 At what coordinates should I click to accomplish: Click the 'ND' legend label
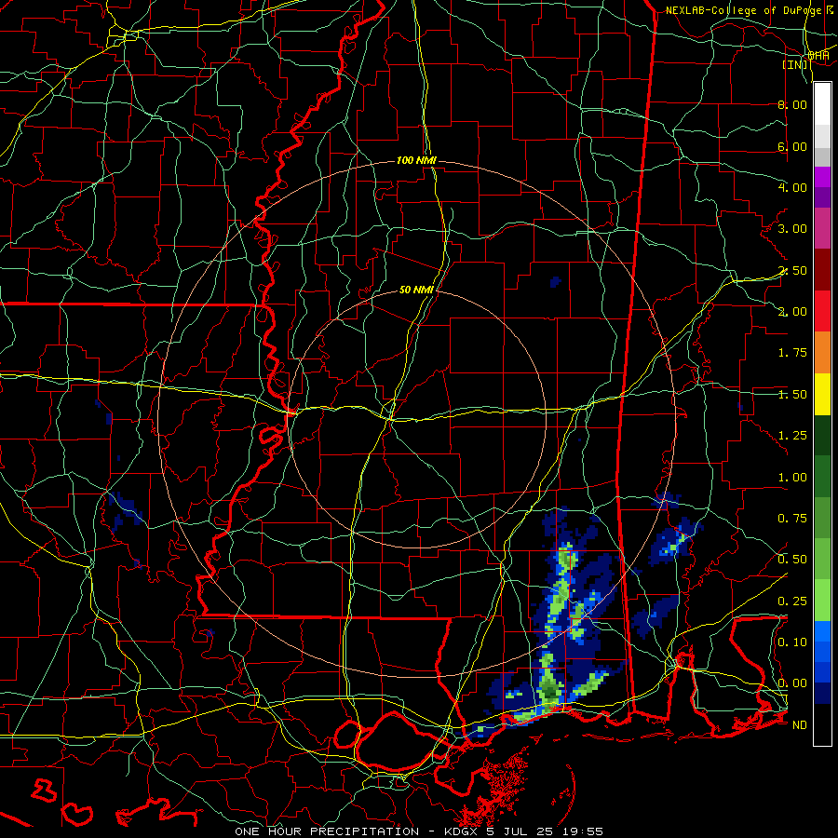click(800, 725)
